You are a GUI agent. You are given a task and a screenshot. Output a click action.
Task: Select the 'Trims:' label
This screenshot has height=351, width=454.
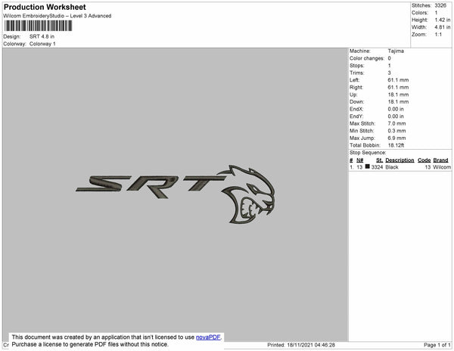[356, 73]
